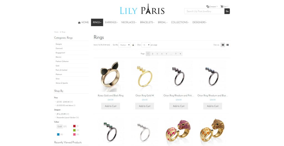This screenshot has width=284, height=146.
Task: Click the Home house icon
Action: (79, 22)
